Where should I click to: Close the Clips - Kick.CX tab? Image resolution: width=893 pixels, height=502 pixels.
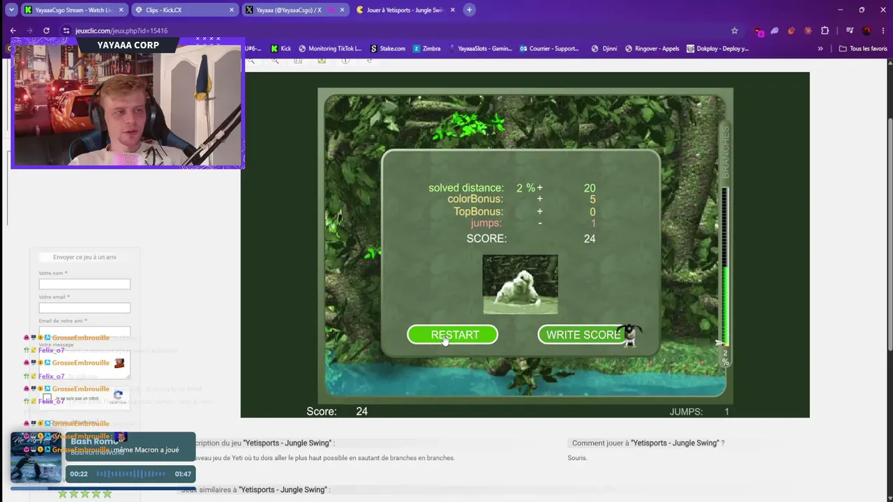[232, 10]
